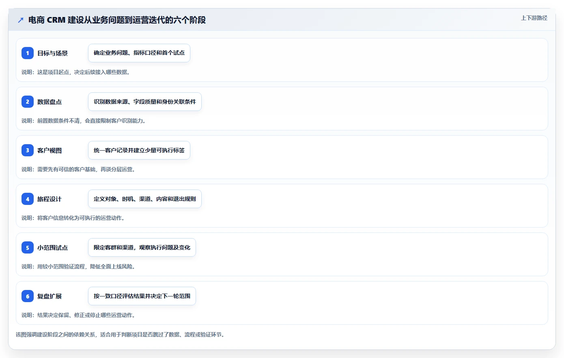
Task: Select the 上下游路径 label at top right
Action: point(534,18)
